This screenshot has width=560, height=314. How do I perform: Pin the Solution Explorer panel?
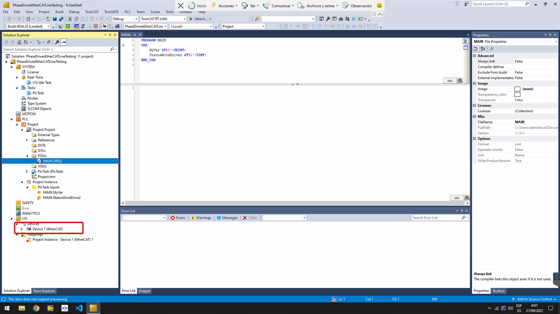tap(110, 35)
